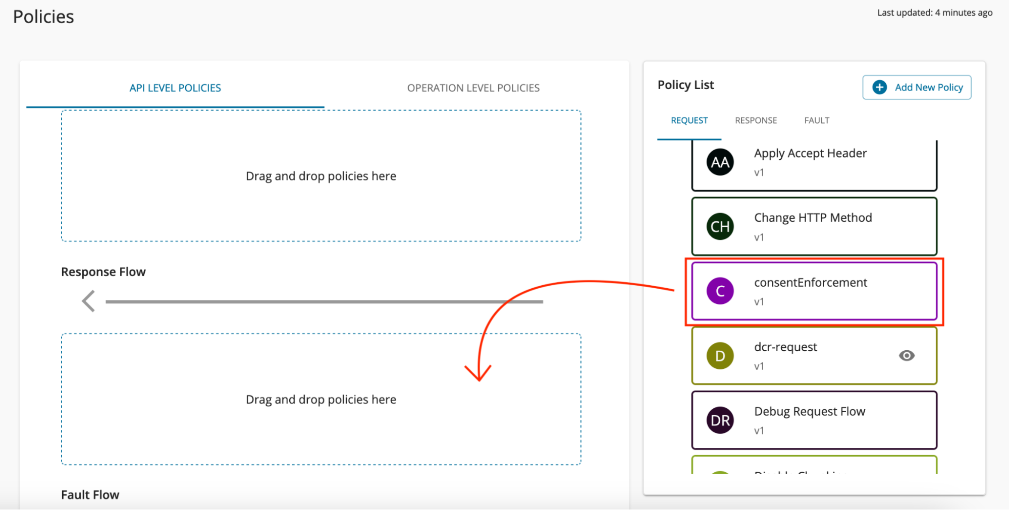Screen dimensions: 1009x510
Task: Click the plus icon in Add New Policy
Action: tap(880, 87)
